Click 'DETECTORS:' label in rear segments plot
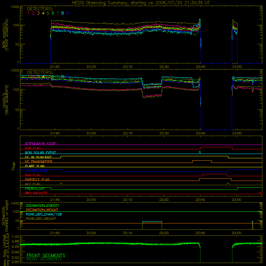 point(40,72)
